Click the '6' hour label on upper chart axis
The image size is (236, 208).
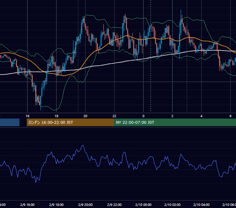click(x=230, y=116)
